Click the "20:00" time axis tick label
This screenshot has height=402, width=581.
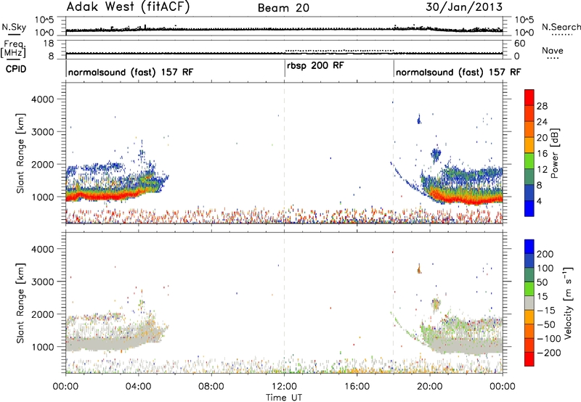pos(429,387)
